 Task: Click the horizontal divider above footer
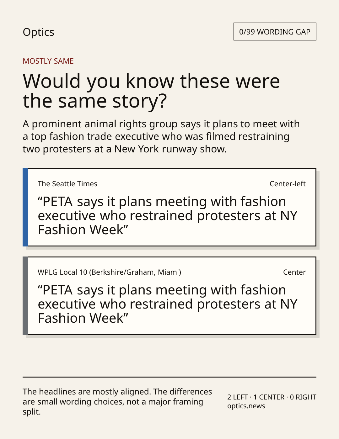click(x=169, y=377)
